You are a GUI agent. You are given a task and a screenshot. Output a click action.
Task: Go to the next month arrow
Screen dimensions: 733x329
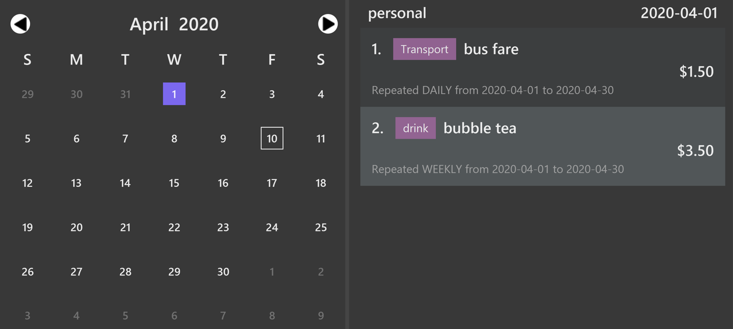(327, 24)
